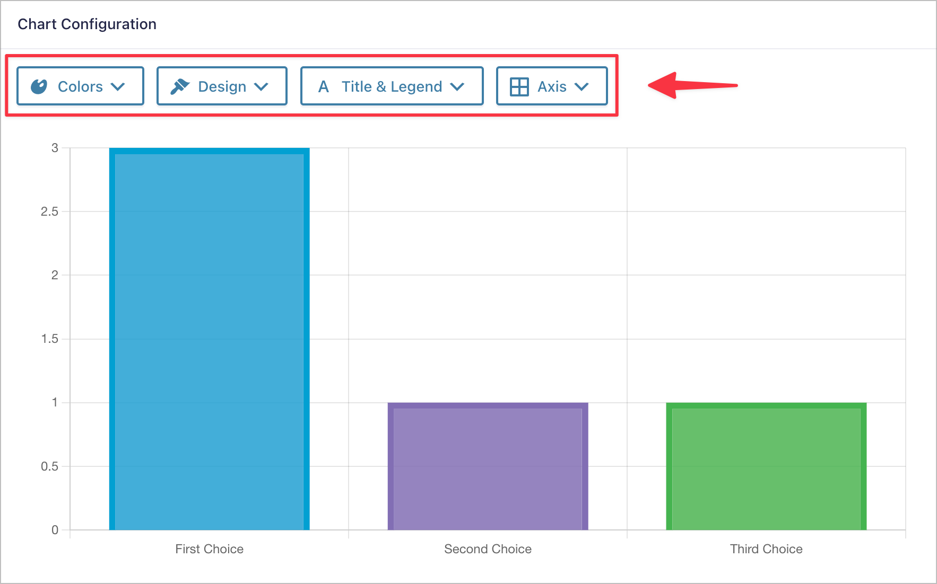This screenshot has height=584, width=937.
Task: Open Axis options via its text label
Action: pos(552,86)
